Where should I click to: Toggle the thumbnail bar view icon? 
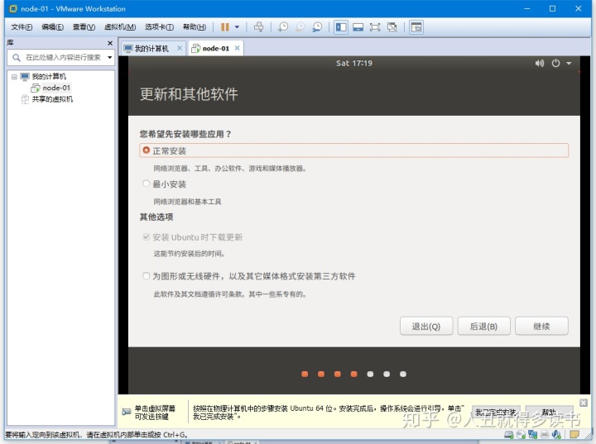(x=358, y=27)
